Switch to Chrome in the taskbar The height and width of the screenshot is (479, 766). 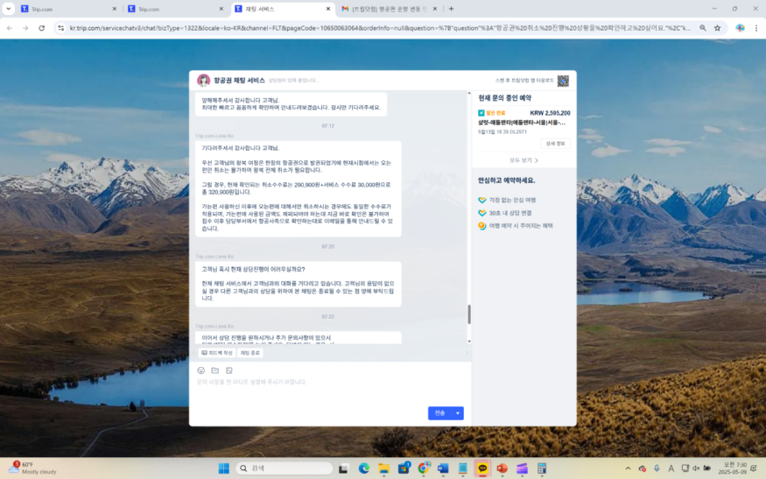tap(424, 468)
